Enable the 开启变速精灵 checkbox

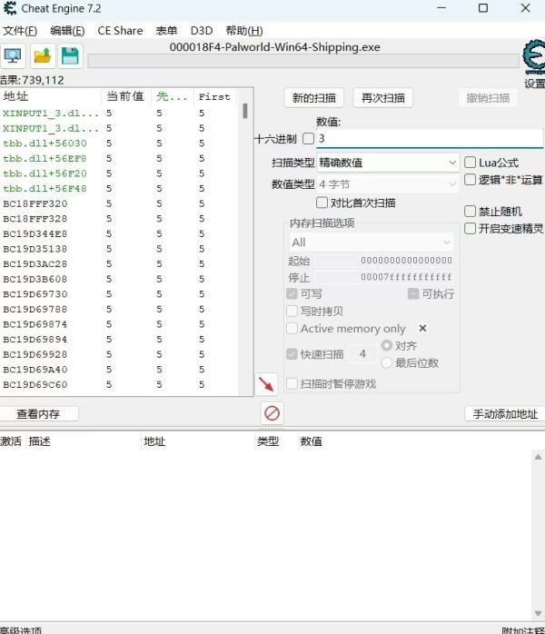(470, 229)
